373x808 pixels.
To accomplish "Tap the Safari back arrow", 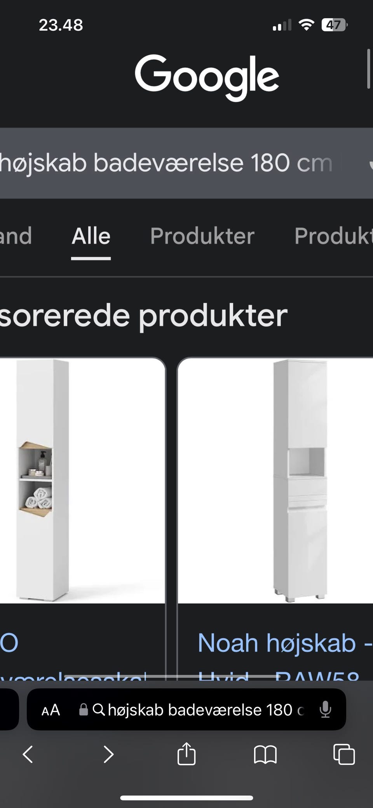I will tap(28, 754).
